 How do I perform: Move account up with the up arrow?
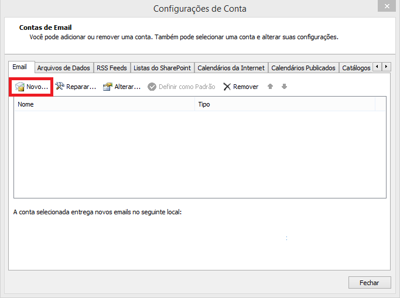[270, 87]
